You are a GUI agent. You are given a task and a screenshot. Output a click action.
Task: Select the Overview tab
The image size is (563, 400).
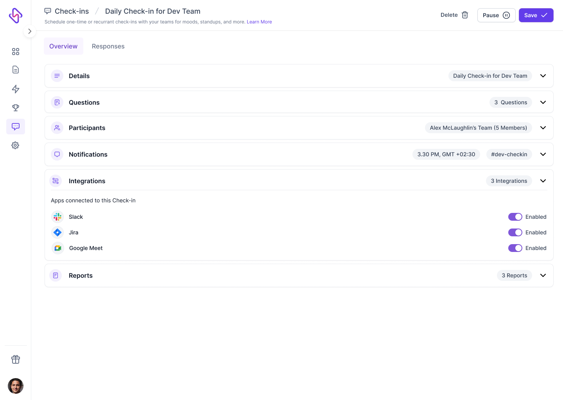pyautogui.click(x=63, y=46)
